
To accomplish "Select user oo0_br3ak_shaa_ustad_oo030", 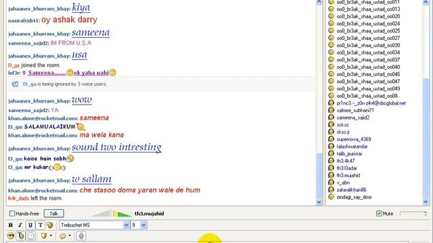I will tap(368, 45).
